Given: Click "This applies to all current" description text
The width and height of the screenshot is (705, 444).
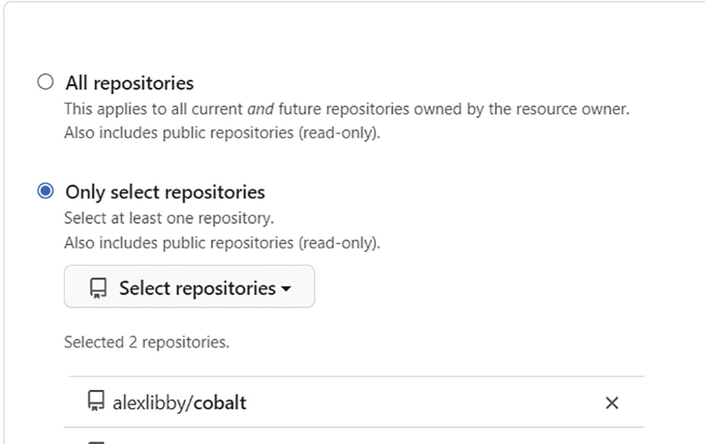Looking at the screenshot, I should (154, 109).
